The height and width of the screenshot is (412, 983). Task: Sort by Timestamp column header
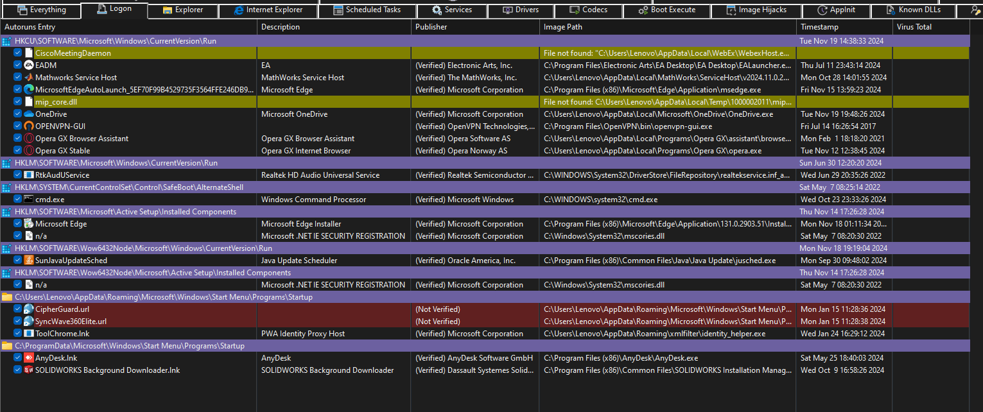(x=844, y=27)
